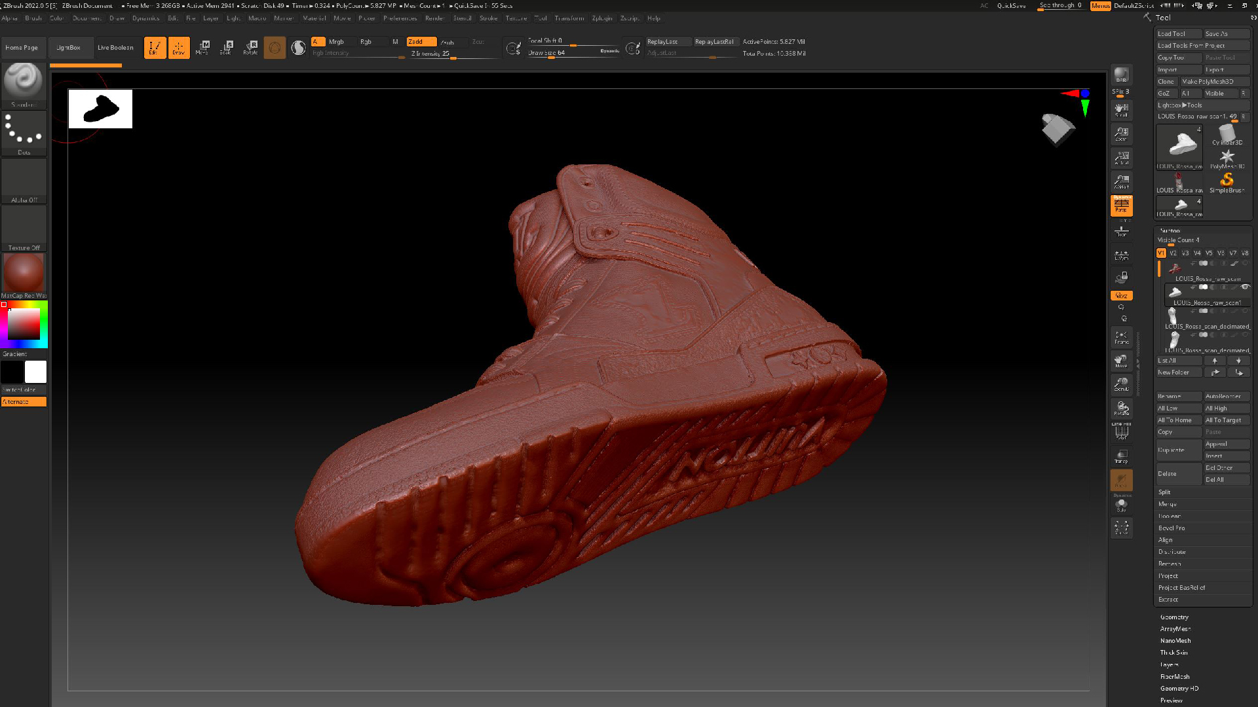Click the sculptris half-tone sphere icon
Screen dimensions: 1258x707
(298, 48)
